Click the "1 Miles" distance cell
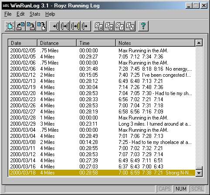 click(47, 118)
